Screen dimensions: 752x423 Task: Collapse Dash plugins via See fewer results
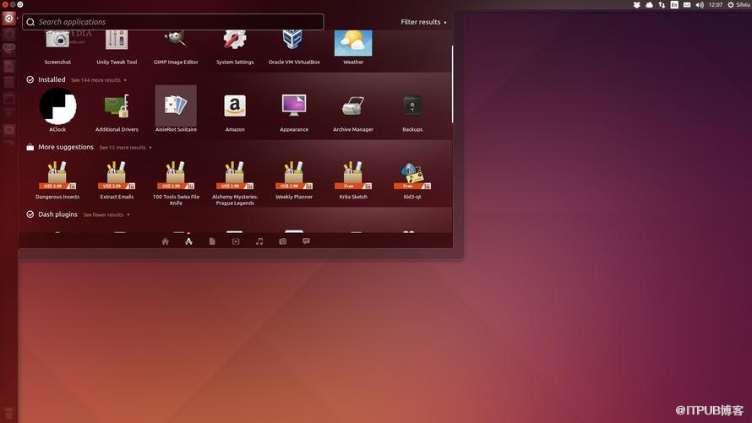[106, 214]
